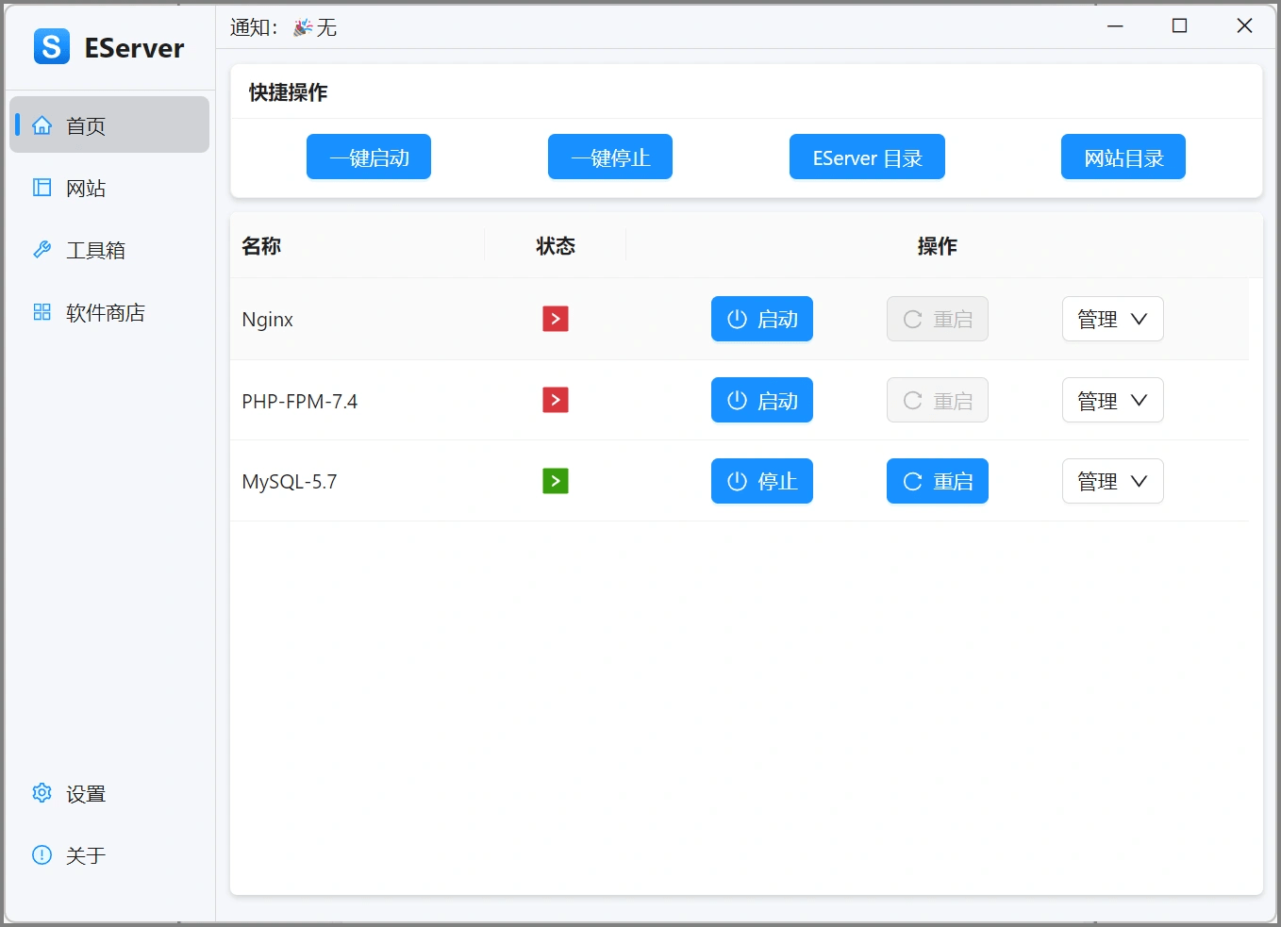Viewport: 1281px width, 927px height.
Task: Click the 操作 column header
Action: [938, 246]
